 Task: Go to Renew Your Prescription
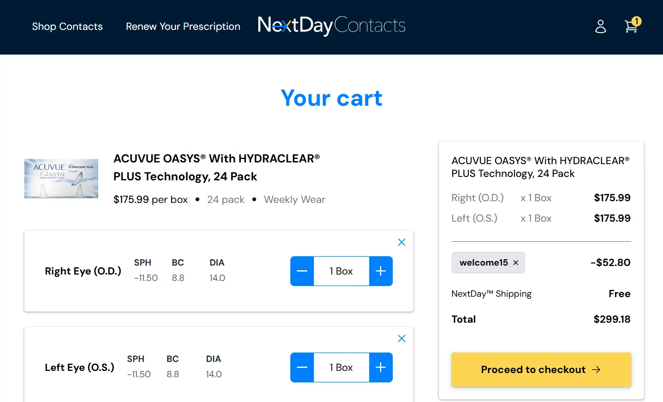tap(183, 26)
